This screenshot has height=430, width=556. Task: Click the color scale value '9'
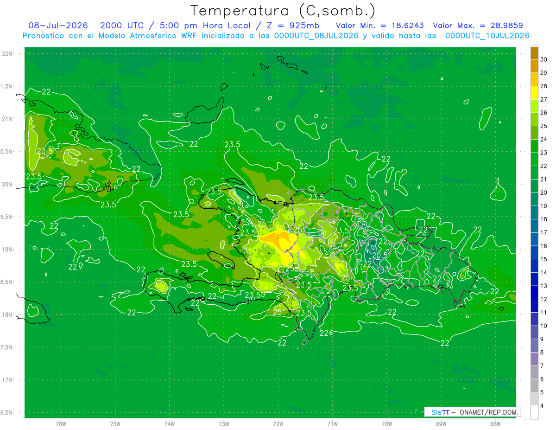tap(543, 339)
